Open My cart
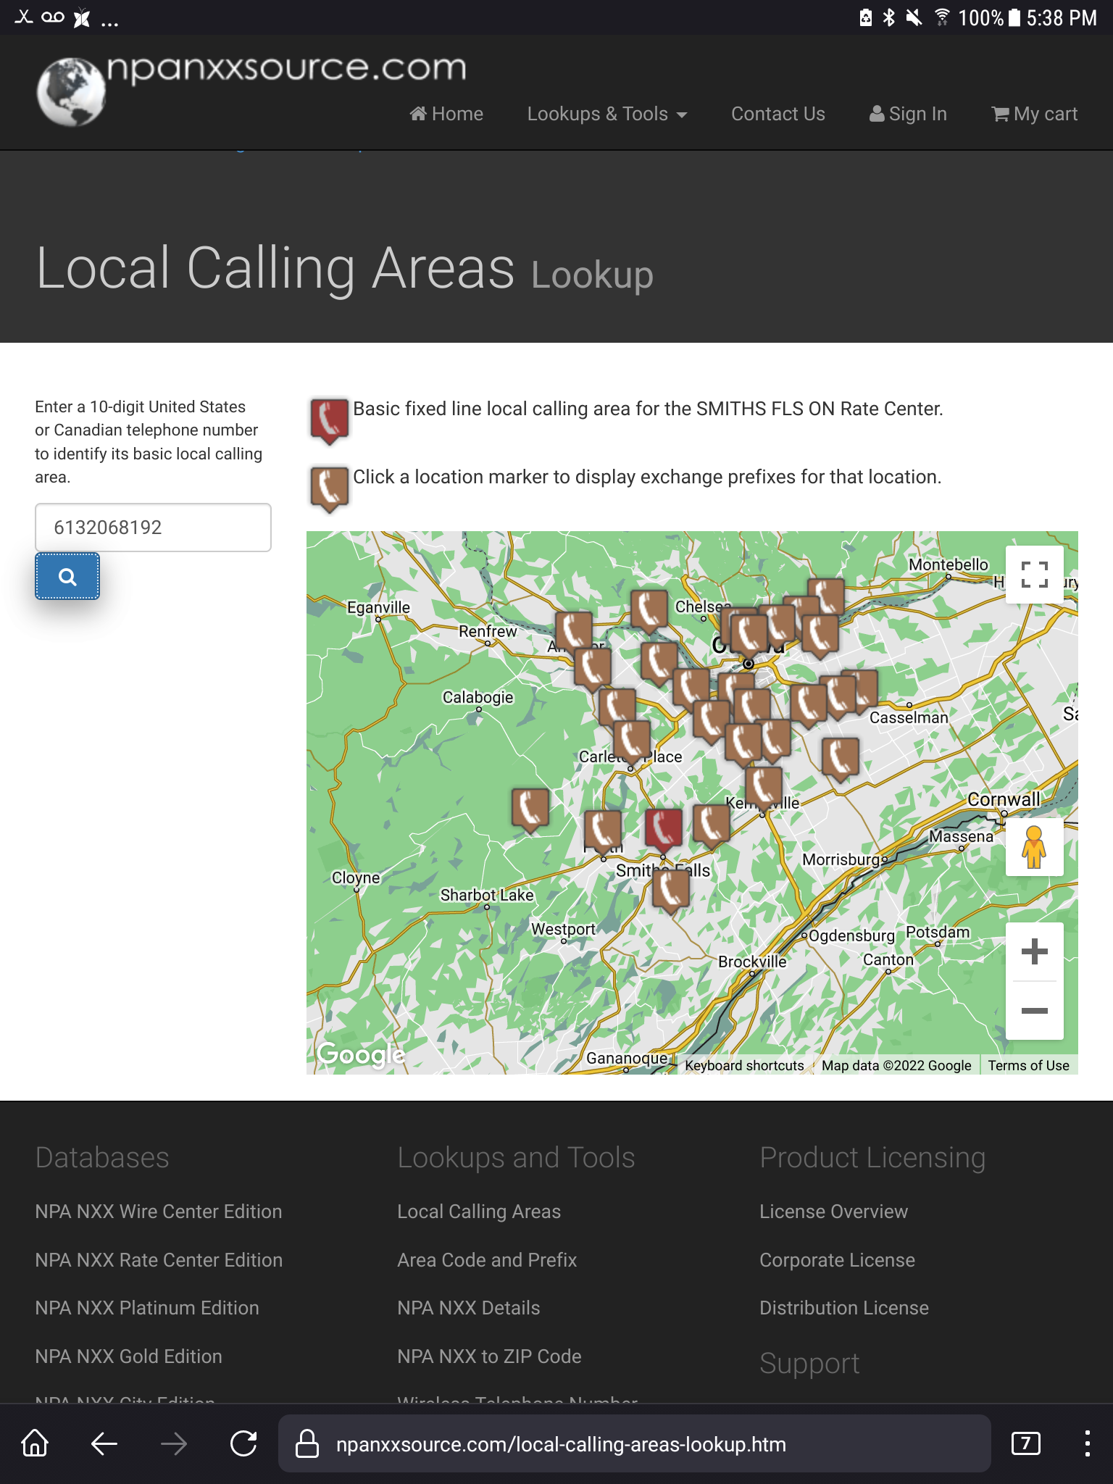Screen dimensions: 1113x1484 1035,114
